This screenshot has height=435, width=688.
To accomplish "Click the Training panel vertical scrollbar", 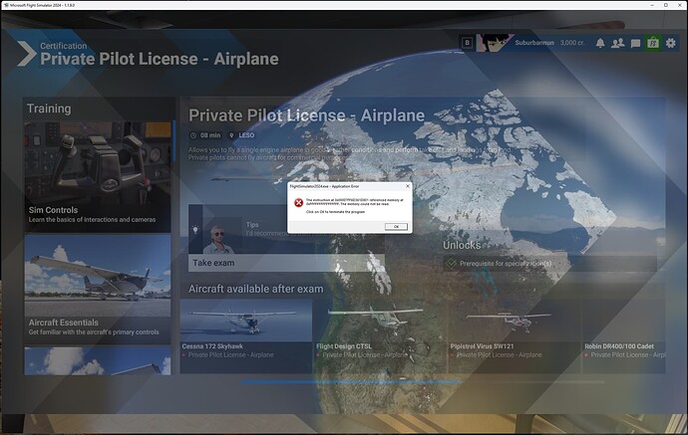I will point(174,140).
